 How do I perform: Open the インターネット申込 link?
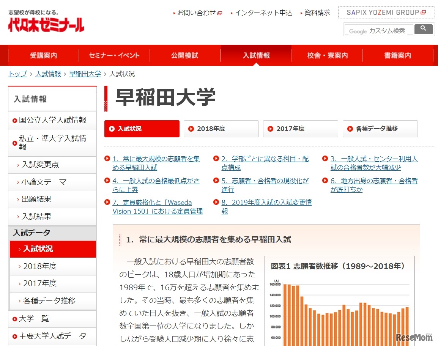click(x=263, y=13)
